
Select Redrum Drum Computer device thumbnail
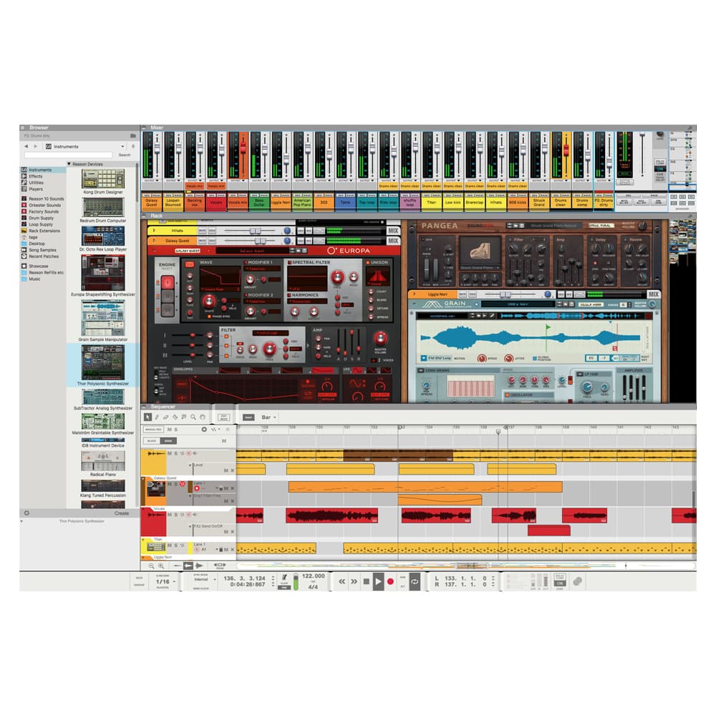(102, 208)
